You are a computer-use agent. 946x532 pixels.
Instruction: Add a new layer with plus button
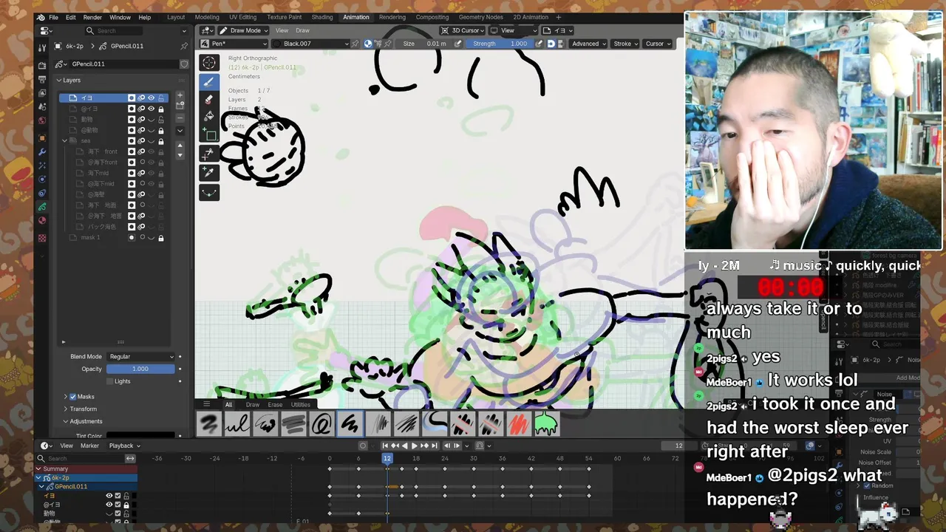click(x=180, y=96)
